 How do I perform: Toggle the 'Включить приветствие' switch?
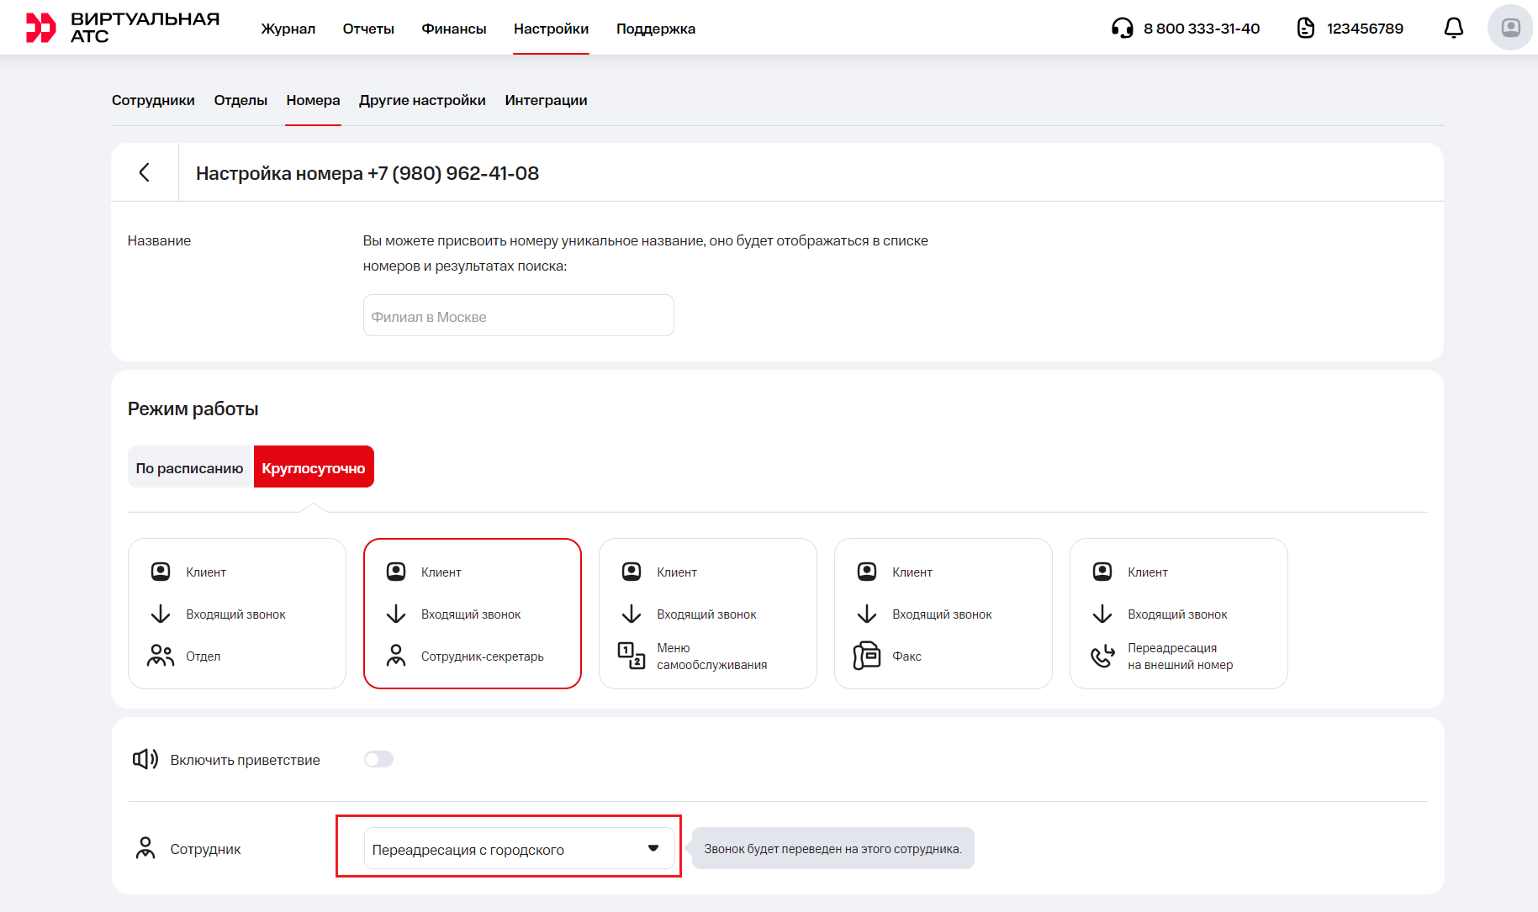click(378, 760)
